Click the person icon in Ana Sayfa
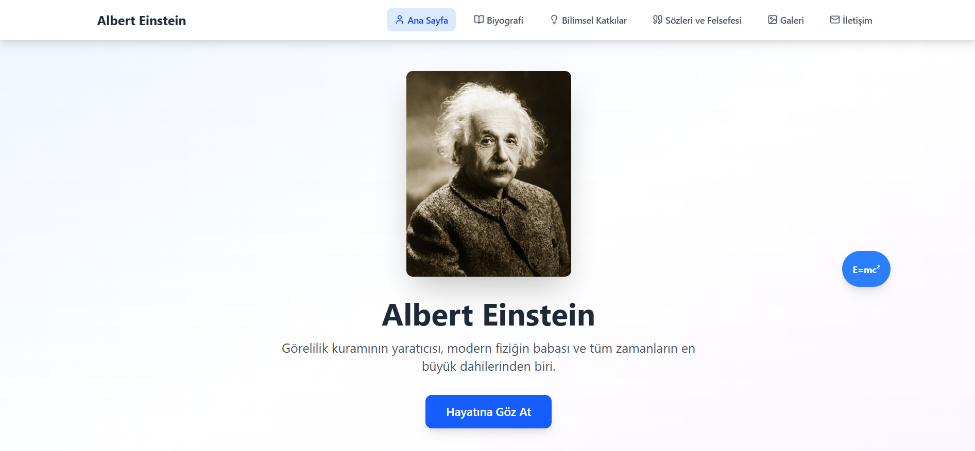This screenshot has height=451, width=975. point(400,20)
